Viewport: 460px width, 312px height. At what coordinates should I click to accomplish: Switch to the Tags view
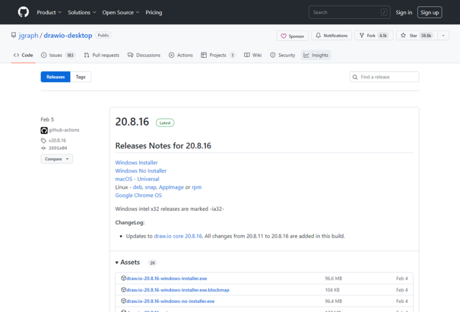point(80,77)
